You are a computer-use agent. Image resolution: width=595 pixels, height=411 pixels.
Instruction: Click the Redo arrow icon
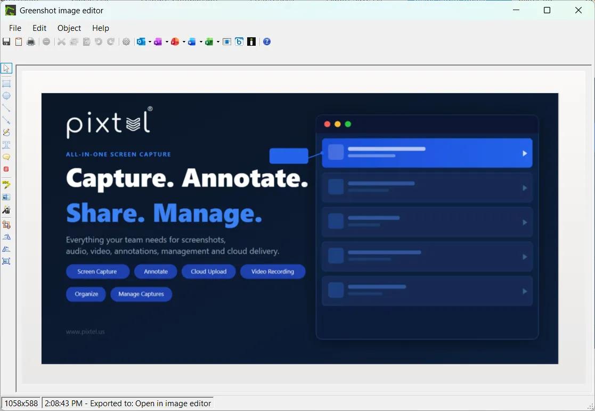pyautogui.click(x=111, y=42)
